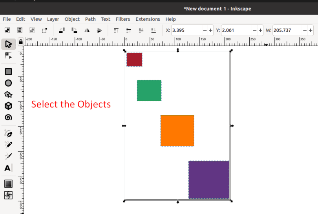
Task: Decrease the W value with minus
Action: (305, 30)
